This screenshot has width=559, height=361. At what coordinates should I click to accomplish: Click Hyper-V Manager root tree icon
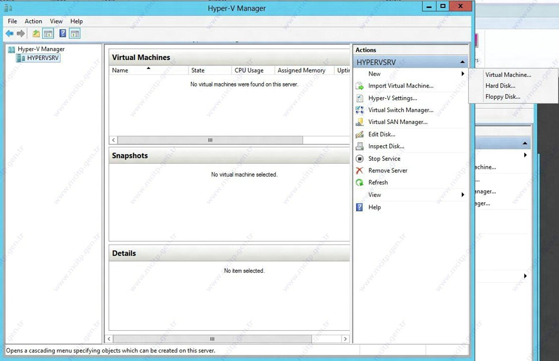pos(12,50)
